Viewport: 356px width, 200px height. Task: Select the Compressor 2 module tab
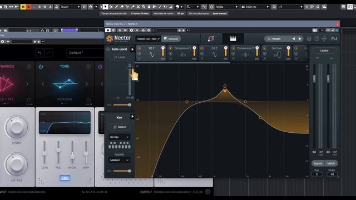pos(245,53)
